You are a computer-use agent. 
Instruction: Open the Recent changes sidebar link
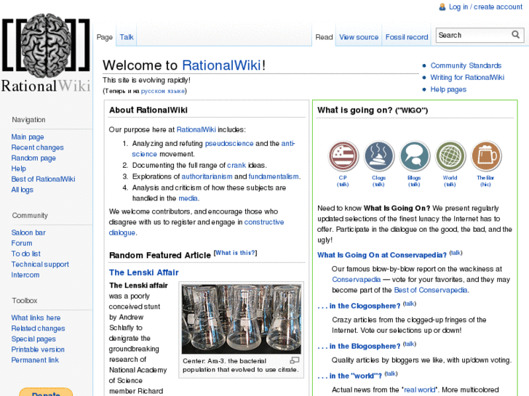click(37, 148)
